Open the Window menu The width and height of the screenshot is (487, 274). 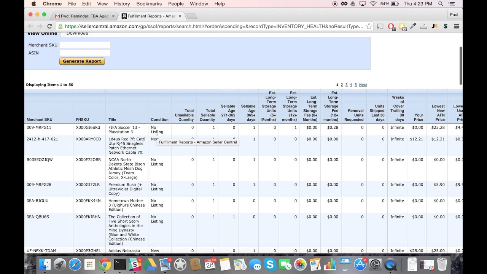(x=199, y=4)
